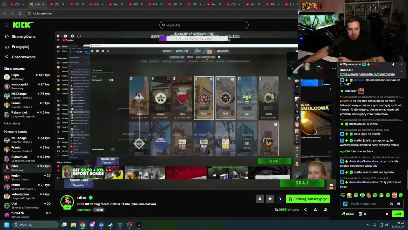408x230 pixels.
Task: Open xntentacion in recommended channels
Action: pos(27,196)
